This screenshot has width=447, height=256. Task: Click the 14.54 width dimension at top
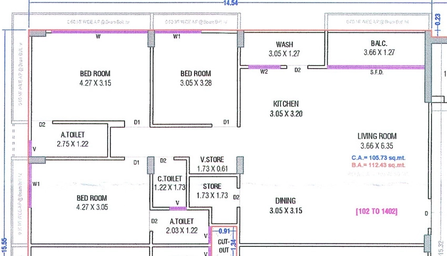tap(230, 3)
